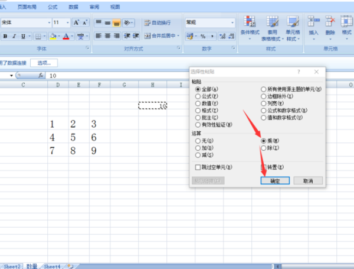Screen dimensions: 354x269
Task: Switch to Review (审阅) tab
Action: pos(94,7)
